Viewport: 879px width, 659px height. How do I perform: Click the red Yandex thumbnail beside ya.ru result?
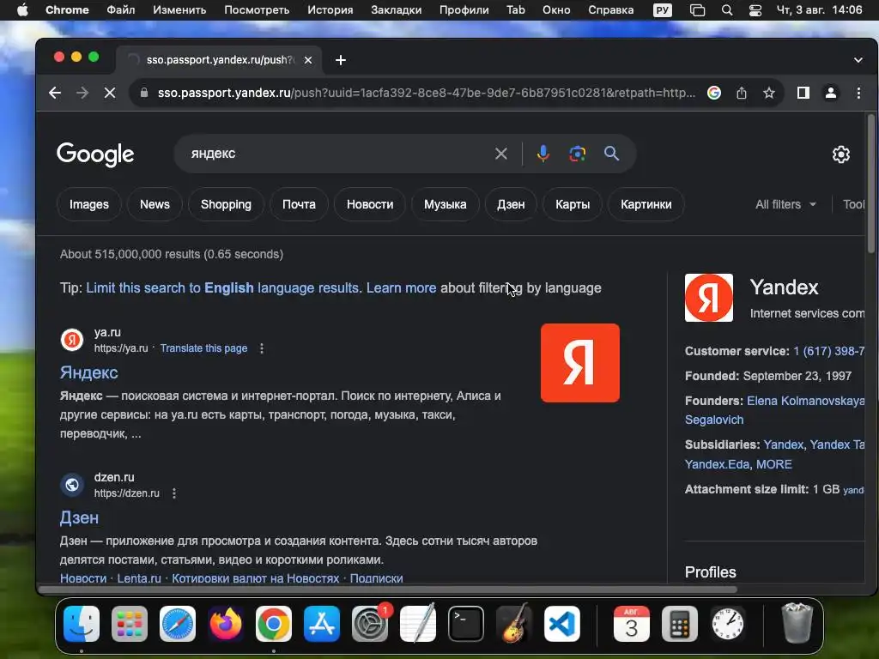579,363
